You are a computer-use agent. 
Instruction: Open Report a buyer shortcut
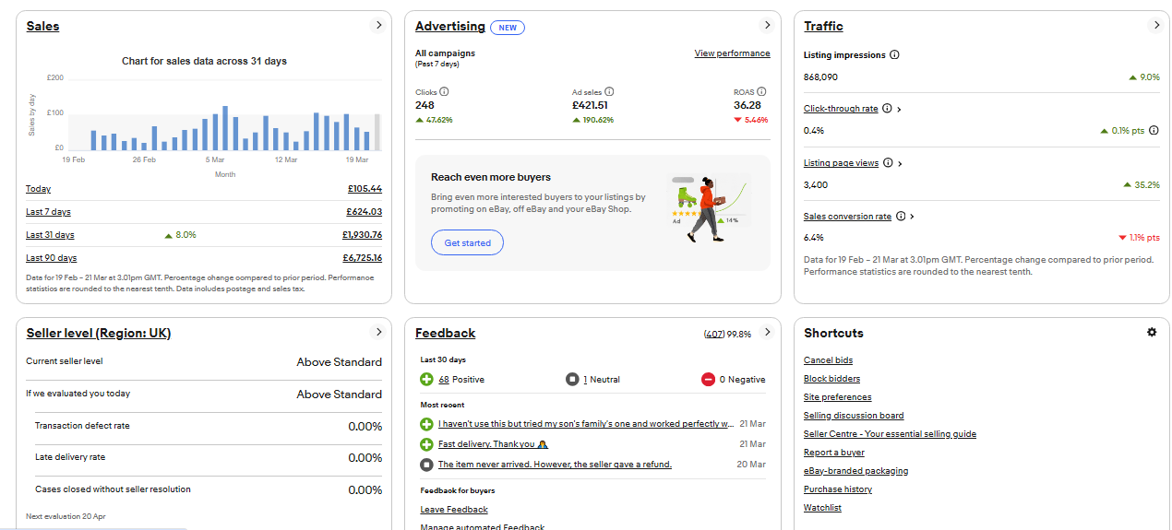pos(834,453)
